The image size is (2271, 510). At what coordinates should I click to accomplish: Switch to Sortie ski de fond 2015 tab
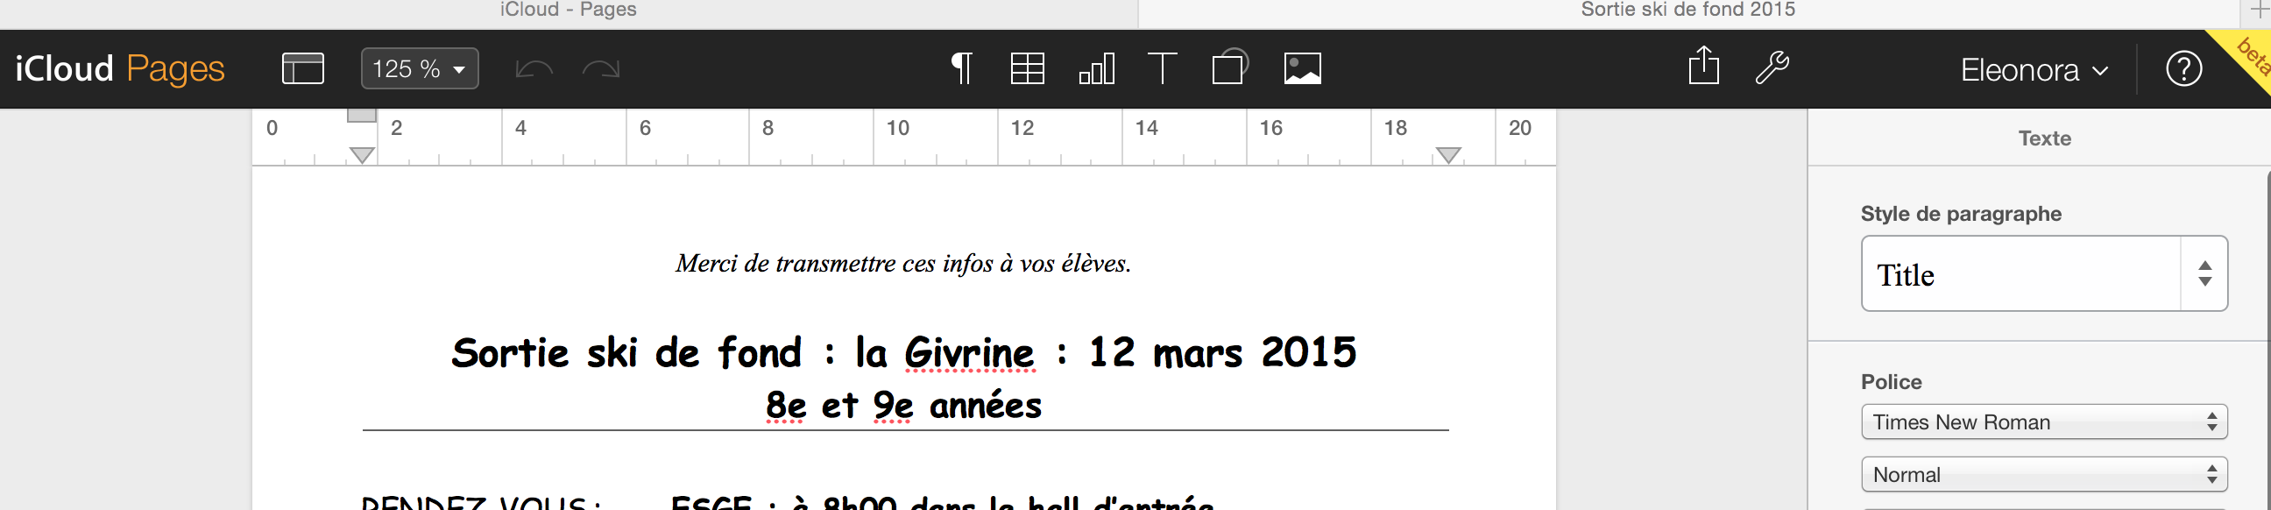tap(1687, 11)
